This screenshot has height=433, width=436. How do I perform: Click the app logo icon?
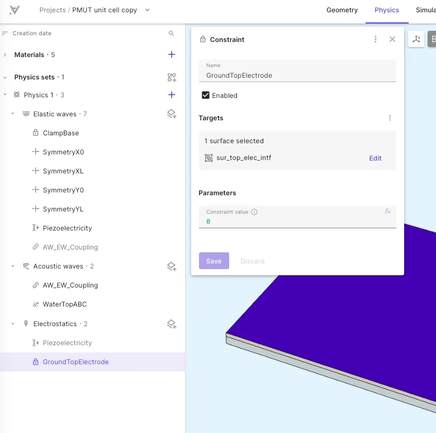(x=14, y=10)
